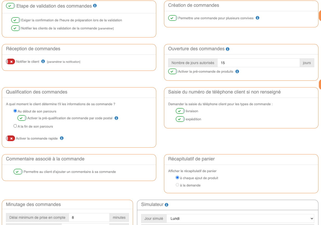Image resolution: width=321 pixels, height=225 pixels.
Task: Enable the Notifier le client toggle
Action: (10, 62)
